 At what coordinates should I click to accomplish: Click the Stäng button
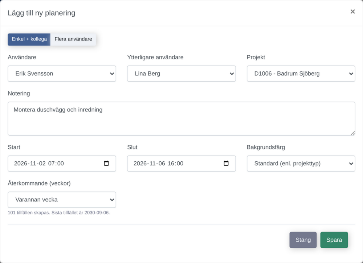click(x=303, y=240)
